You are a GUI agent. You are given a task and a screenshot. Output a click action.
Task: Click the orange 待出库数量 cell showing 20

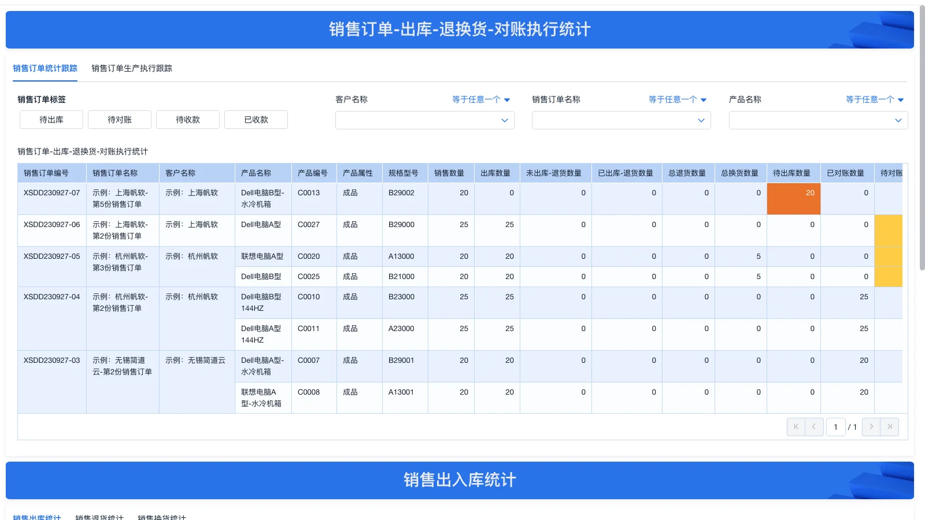[x=793, y=198]
